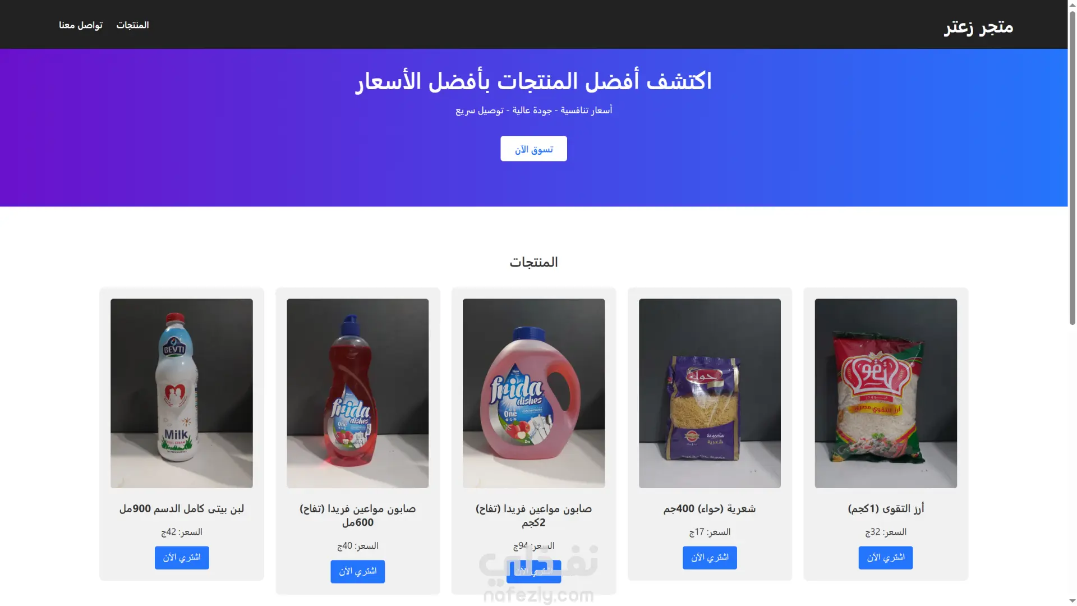The image size is (1077, 606).
Task: Buy the بيتى milk 900مل now
Action: pos(182,558)
